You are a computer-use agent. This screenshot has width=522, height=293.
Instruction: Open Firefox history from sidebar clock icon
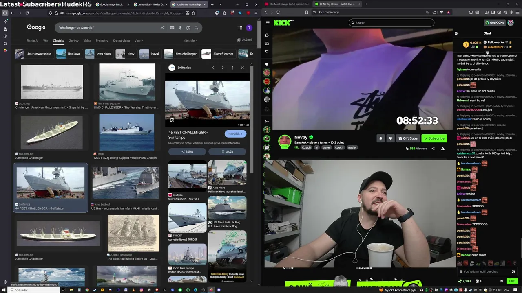[x=5, y=36]
